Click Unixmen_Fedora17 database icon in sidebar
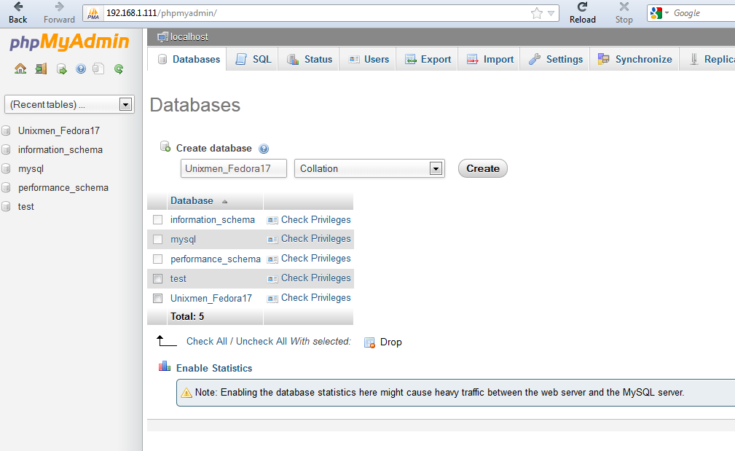The width and height of the screenshot is (735, 451). pos(6,131)
